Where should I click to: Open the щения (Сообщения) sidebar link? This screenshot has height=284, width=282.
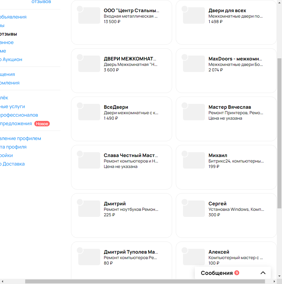(7, 74)
